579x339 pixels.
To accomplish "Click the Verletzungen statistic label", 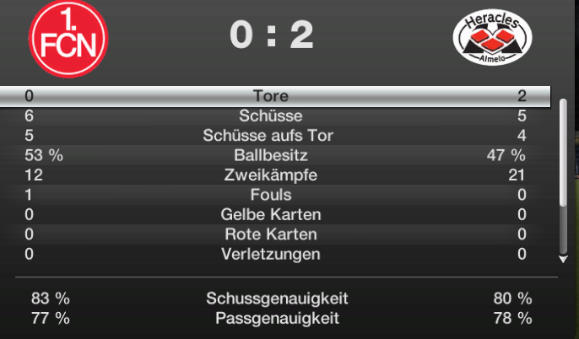I will click(270, 254).
